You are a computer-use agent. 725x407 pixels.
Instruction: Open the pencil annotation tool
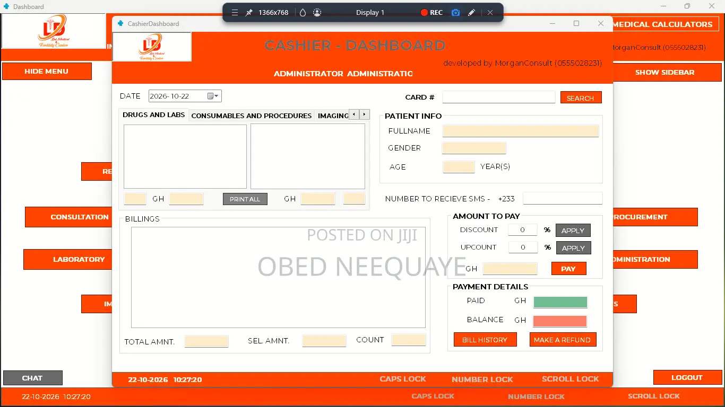click(471, 12)
